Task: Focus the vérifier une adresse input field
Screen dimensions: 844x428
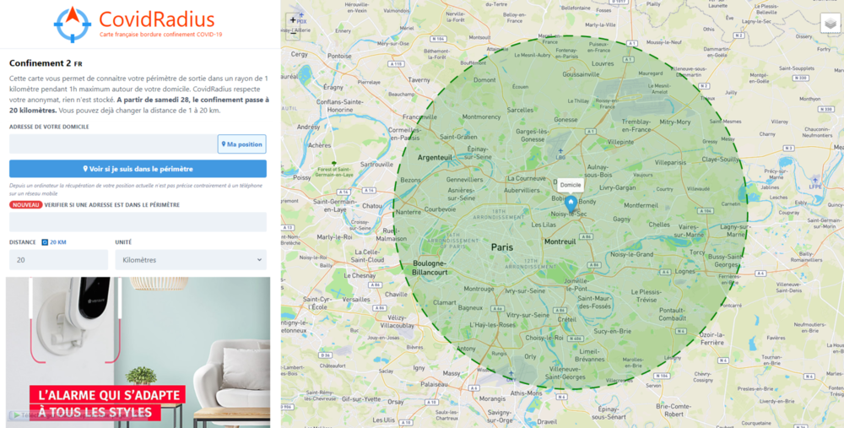Action: (138, 222)
